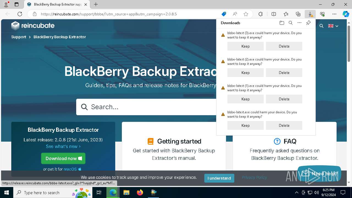
Task: Open File Explorer from taskbar
Action: point(126,193)
